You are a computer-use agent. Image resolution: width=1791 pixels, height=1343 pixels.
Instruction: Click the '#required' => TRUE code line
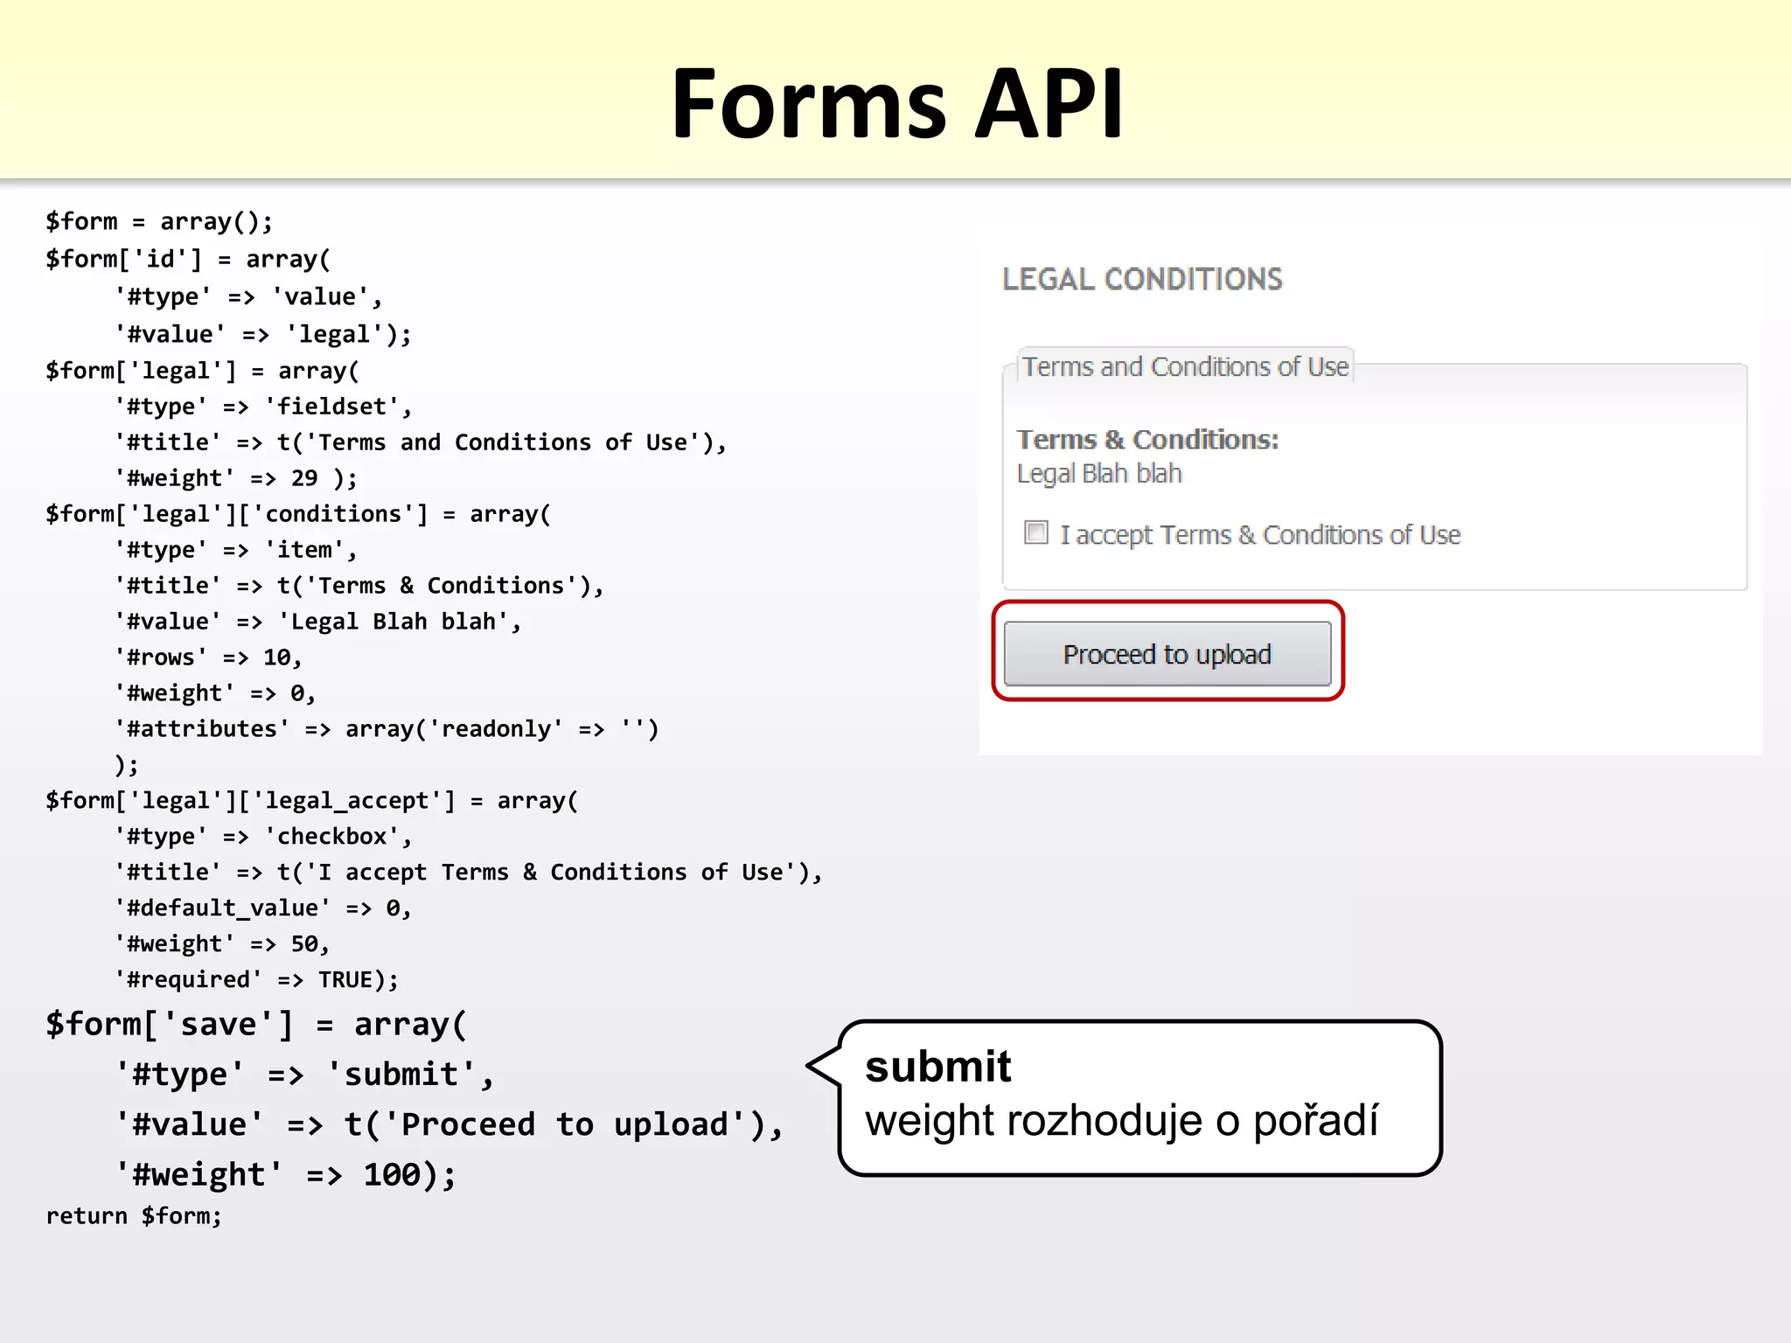(x=256, y=980)
